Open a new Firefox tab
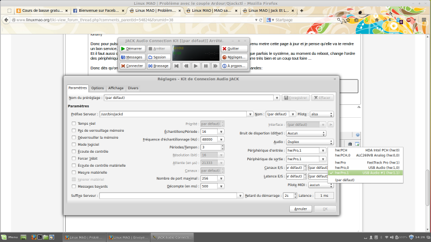 point(302,10)
